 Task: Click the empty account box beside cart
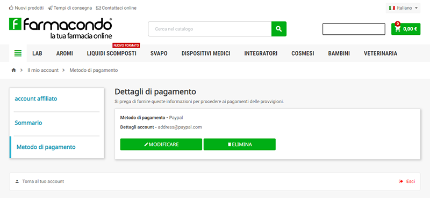[x=354, y=29]
